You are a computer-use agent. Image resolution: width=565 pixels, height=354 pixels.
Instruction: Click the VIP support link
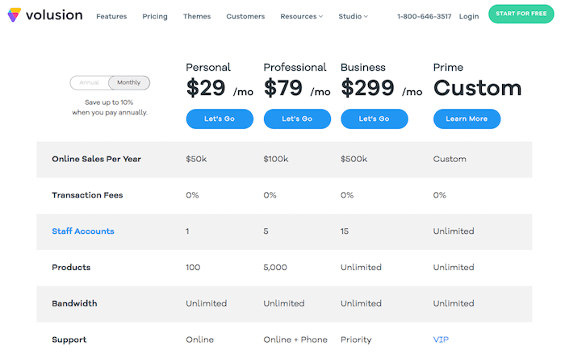[x=441, y=339]
